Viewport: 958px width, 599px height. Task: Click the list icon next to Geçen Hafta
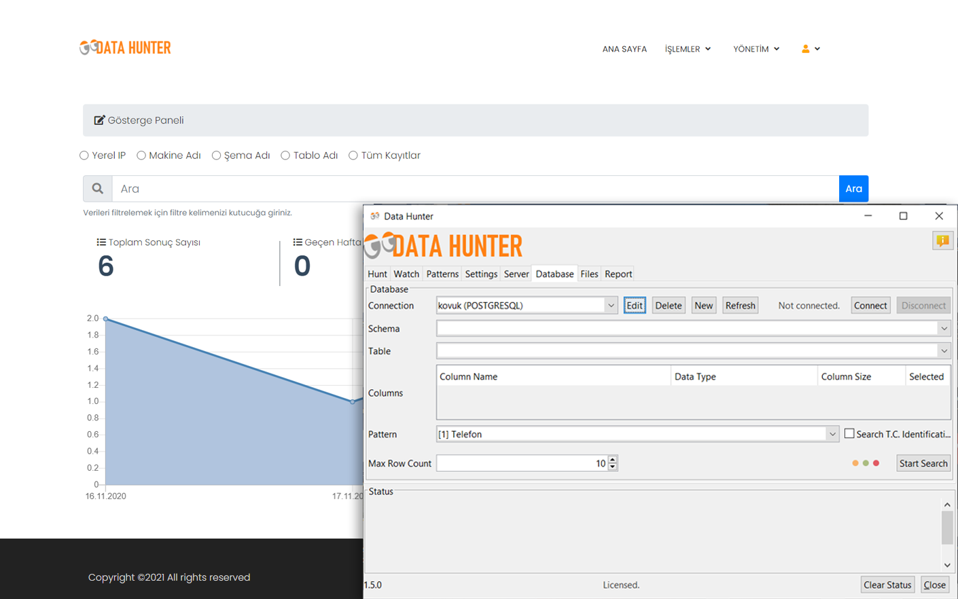point(298,242)
